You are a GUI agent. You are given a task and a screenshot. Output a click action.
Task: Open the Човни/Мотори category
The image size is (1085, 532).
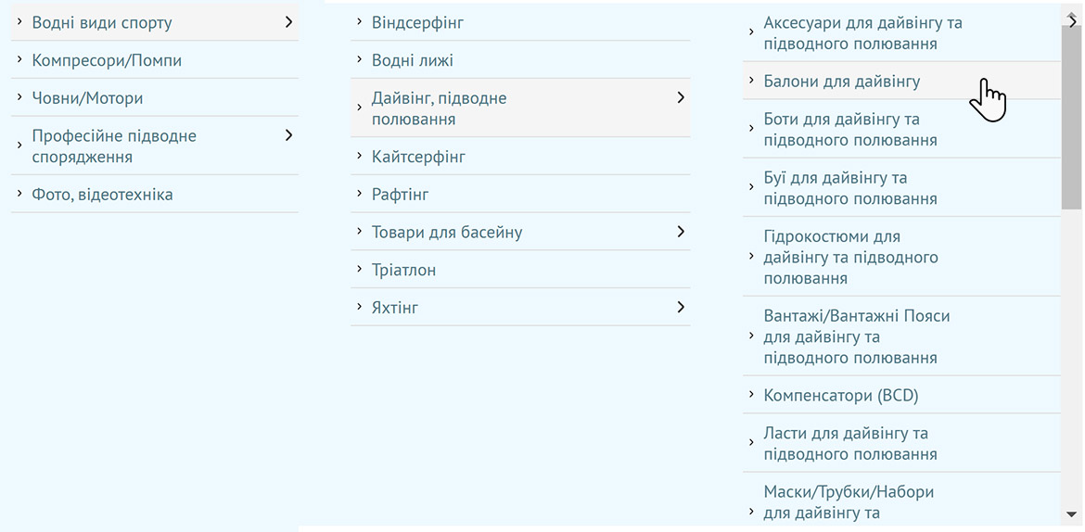[x=87, y=98]
